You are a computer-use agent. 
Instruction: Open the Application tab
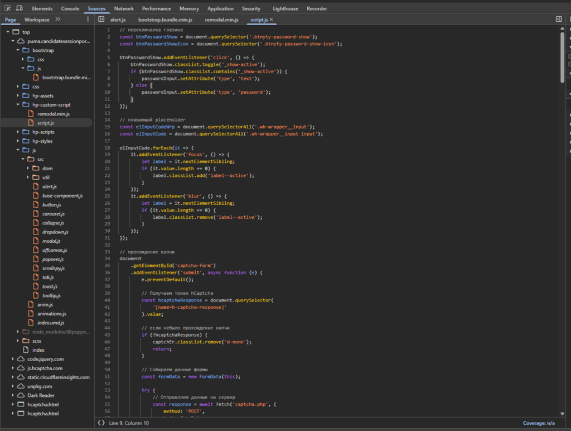point(220,8)
